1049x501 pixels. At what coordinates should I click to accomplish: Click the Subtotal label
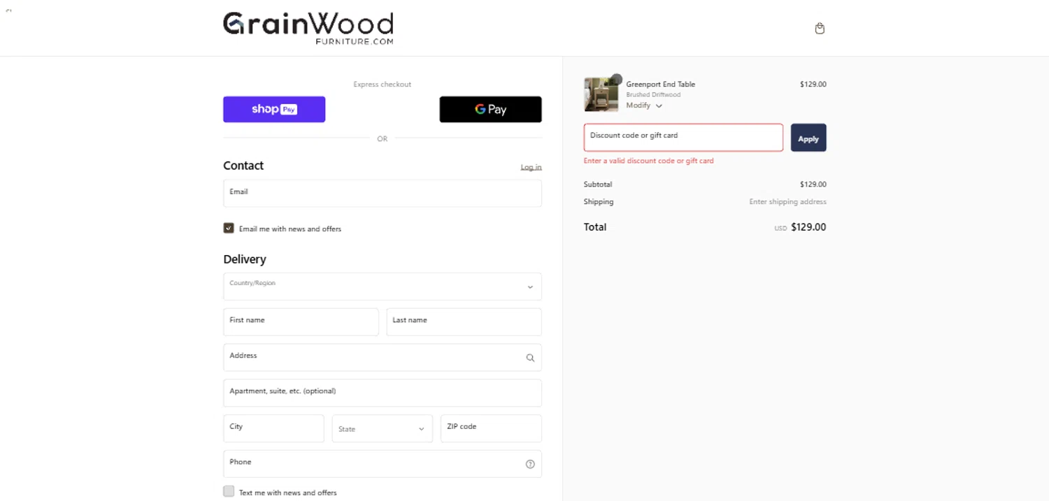tap(598, 184)
